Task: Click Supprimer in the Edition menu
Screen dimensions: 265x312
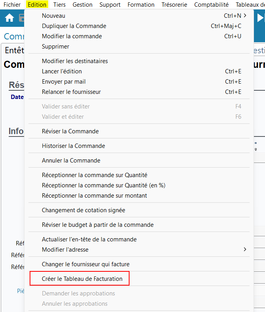Action: [55, 47]
